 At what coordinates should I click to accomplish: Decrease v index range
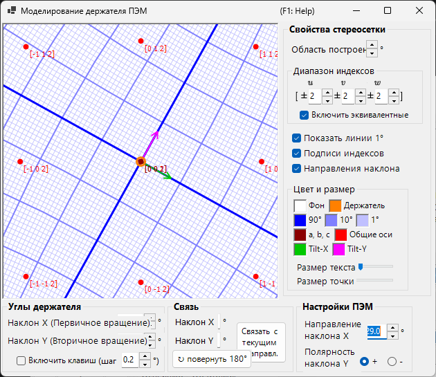[361, 100]
